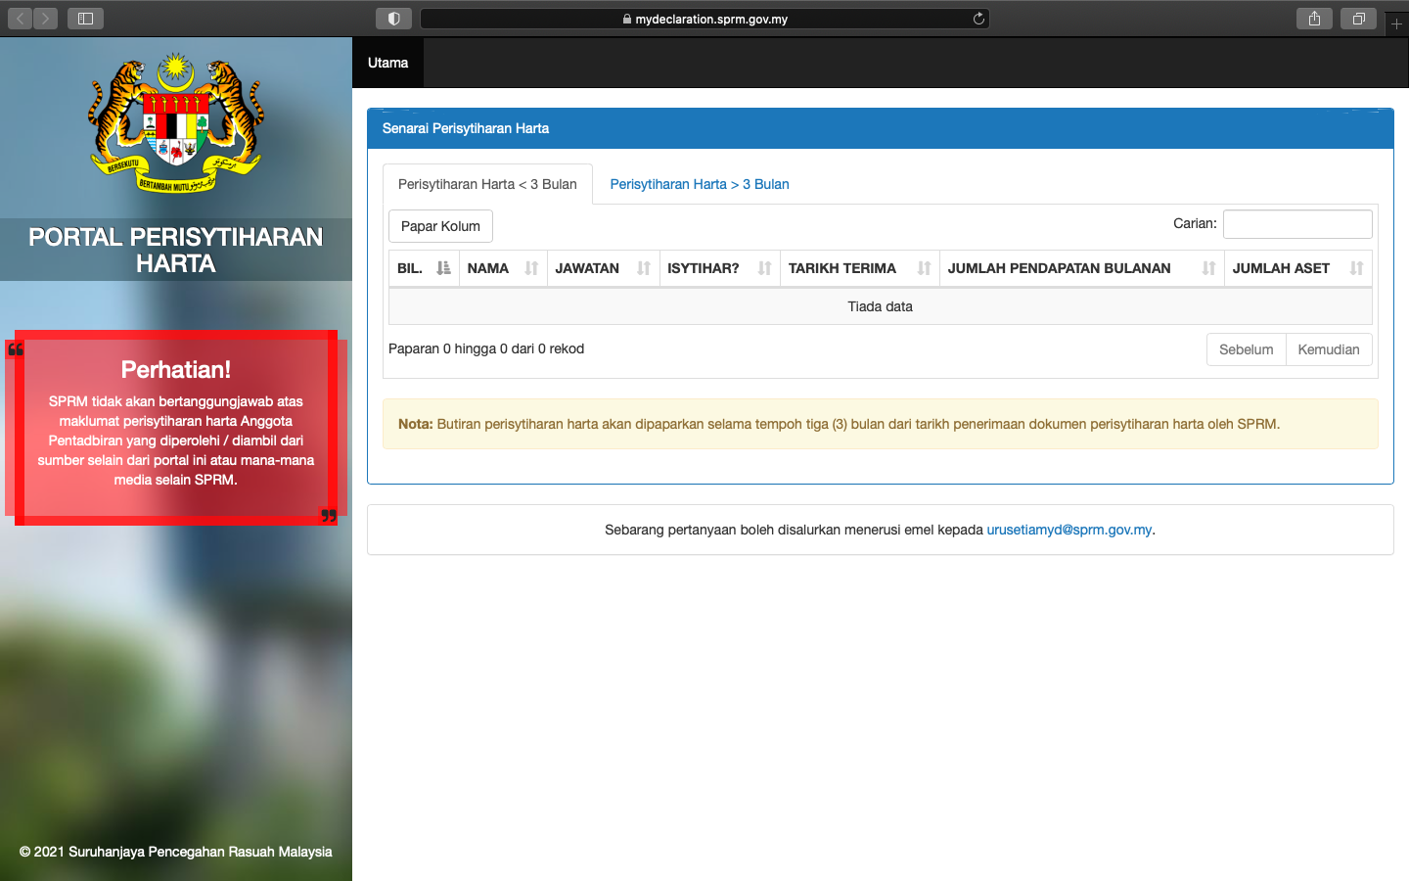Sort by the BIL. column icon
Image resolution: width=1409 pixels, height=881 pixels.
coord(443,268)
